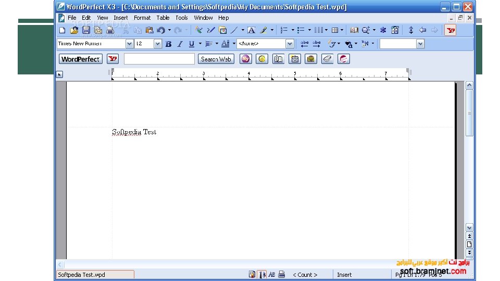Click the Clipart insert icon
Image resolution: width=500 pixels, height=281 pixels.
click(222, 30)
